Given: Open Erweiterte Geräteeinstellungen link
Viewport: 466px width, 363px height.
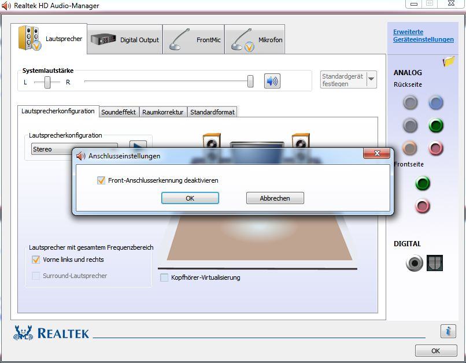Looking at the screenshot, I should tap(423, 36).
